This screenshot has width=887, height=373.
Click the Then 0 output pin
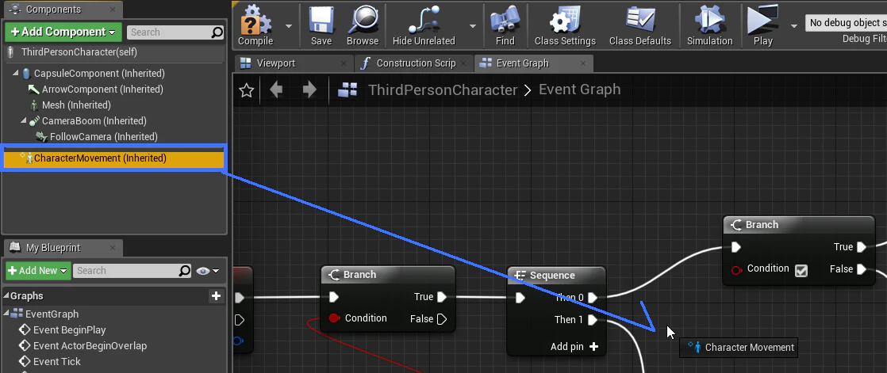[x=593, y=298]
